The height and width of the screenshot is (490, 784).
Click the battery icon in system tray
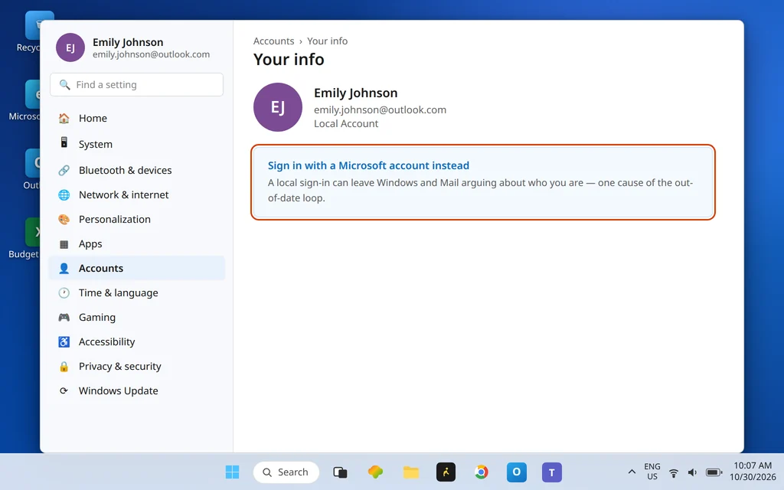[714, 472]
